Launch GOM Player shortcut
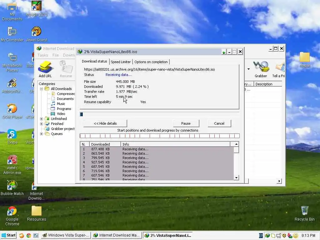This screenshot has height=240, width=320. 12,111
